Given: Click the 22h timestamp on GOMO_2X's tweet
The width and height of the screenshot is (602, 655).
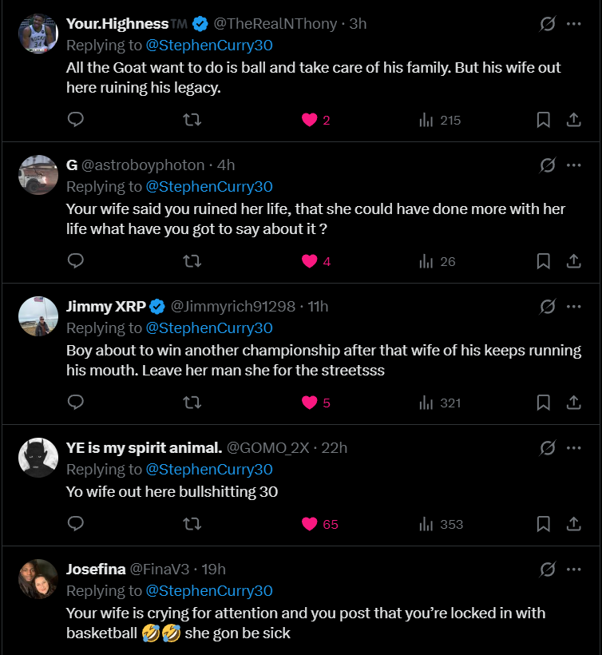Looking at the screenshot, I should pos(334,448).
